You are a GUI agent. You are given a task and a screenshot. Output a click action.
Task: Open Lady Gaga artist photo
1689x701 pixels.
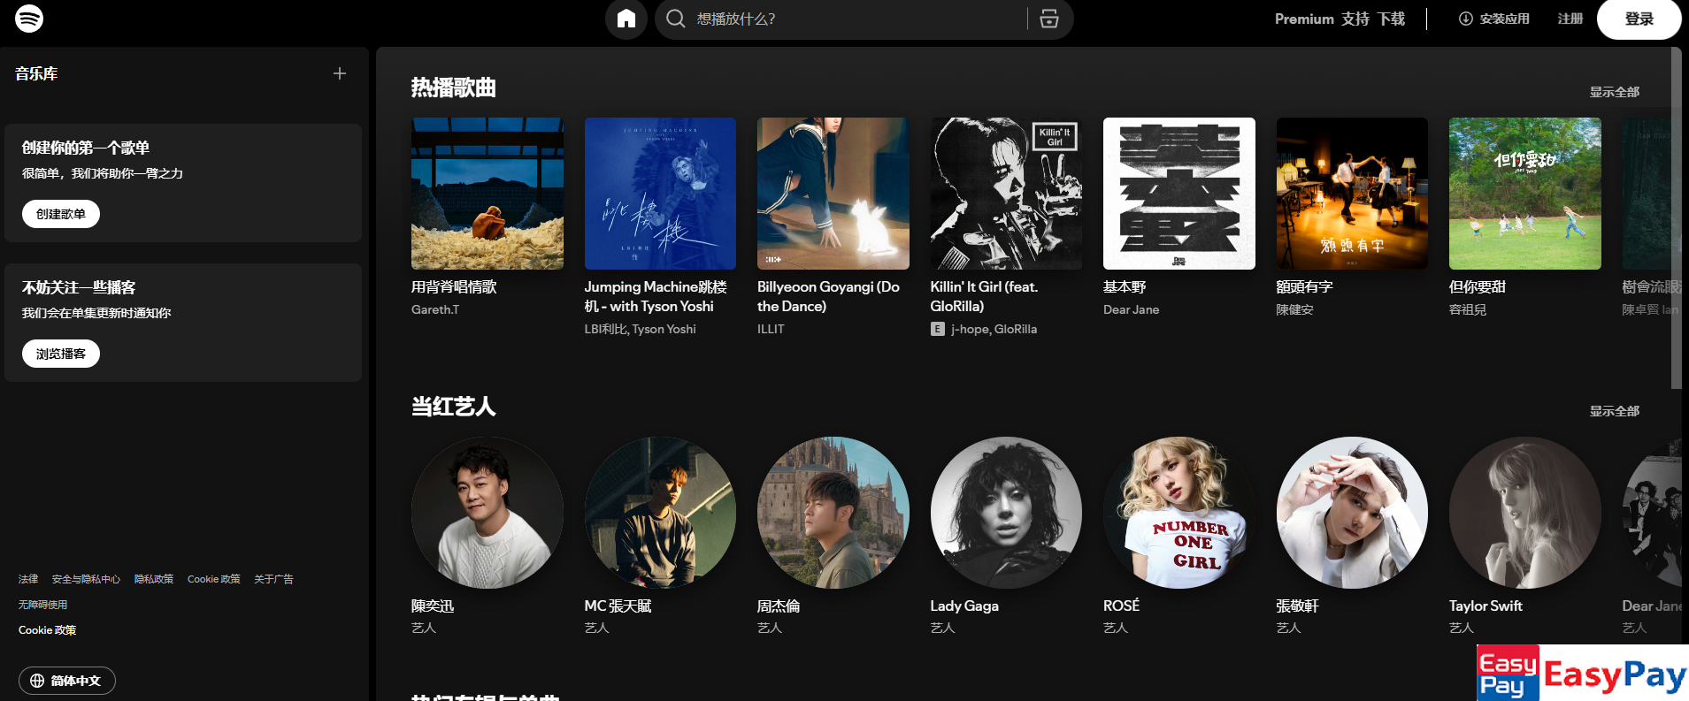click(1006, 513)
